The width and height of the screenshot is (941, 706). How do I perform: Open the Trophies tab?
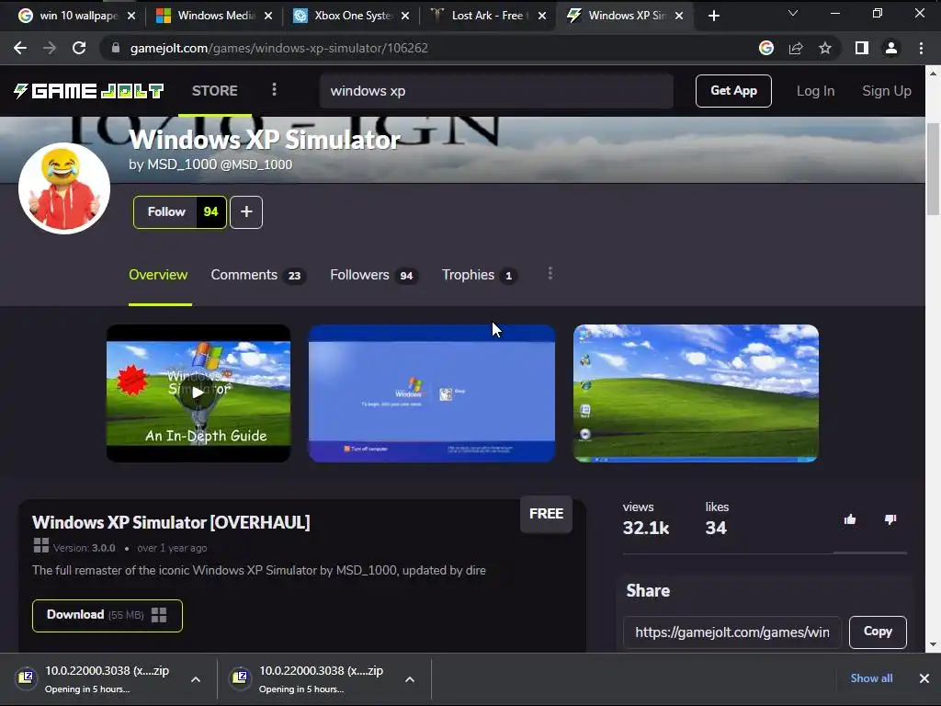click(480, 275)
